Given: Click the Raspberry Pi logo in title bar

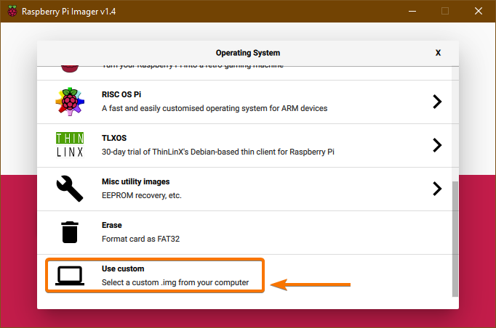Looking at the screenshot, I should click(x=12, y=11).
